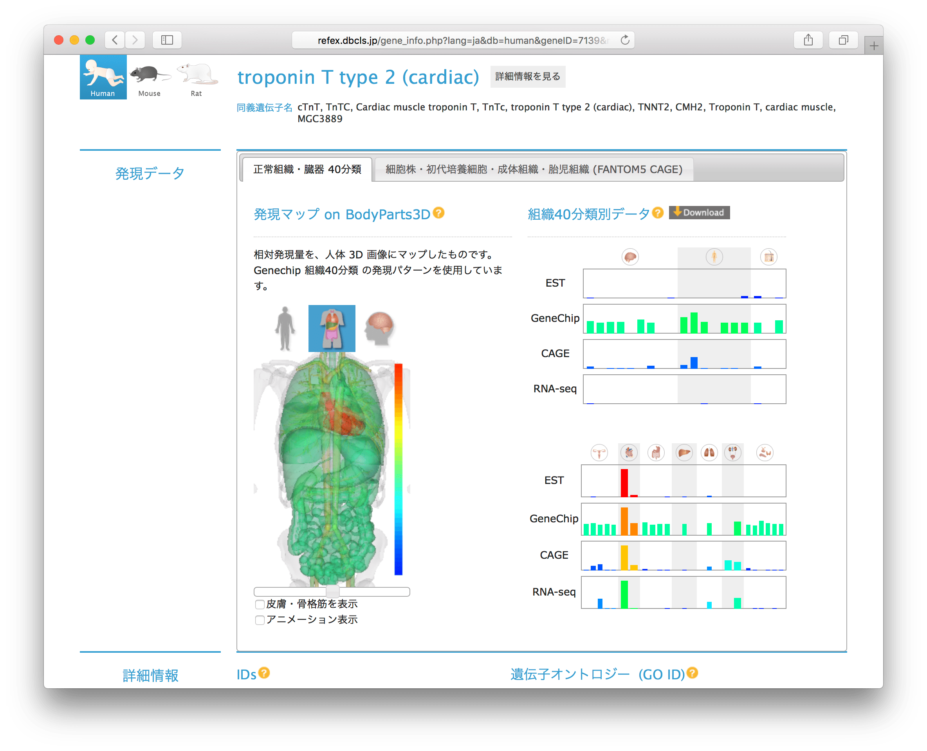Viewport: 927px width, 751px height.
Task: Switch to 正常組織・臓器 40分類 tab
Action: (307, 169)
